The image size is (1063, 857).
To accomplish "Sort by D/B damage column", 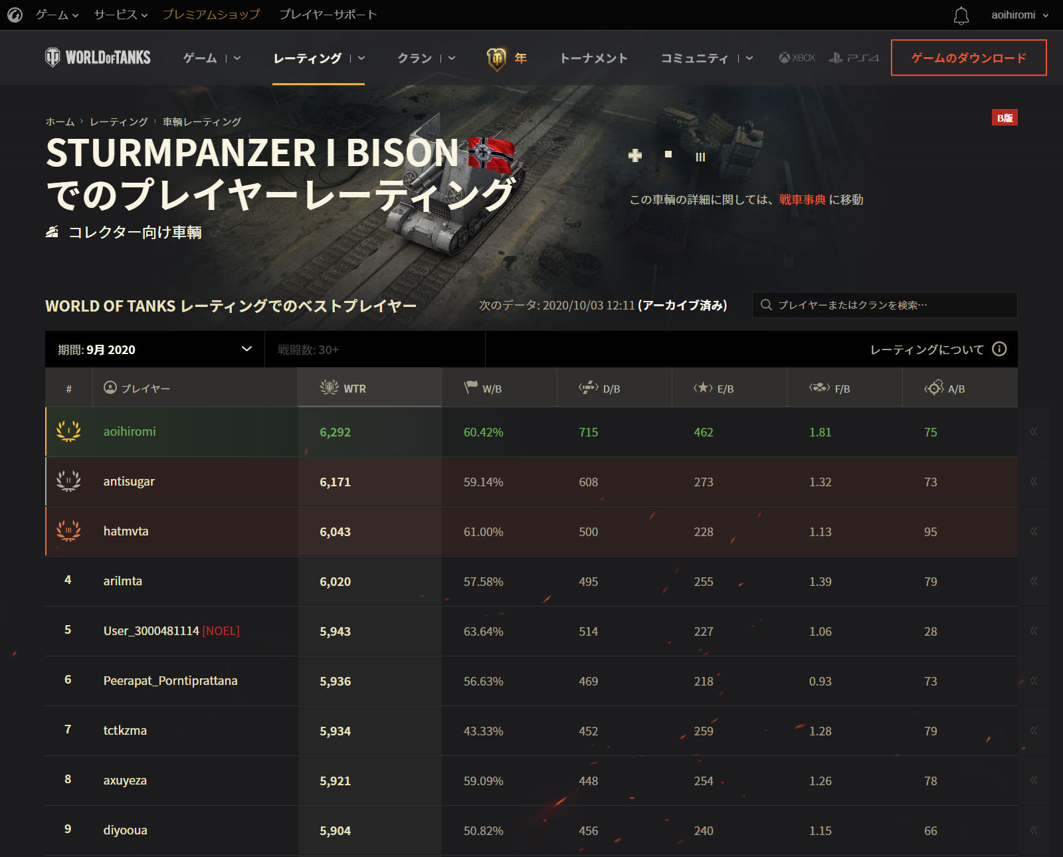I will click(x=615, y=388).
